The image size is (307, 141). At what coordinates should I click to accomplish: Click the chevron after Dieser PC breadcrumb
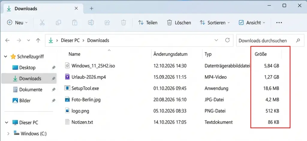point(83,40)
